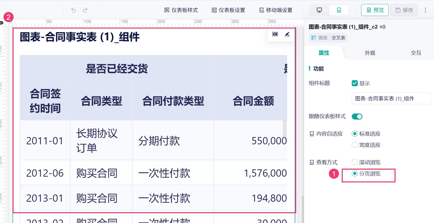Screen dimensions: 434x223
Task: Toggle the 跟随仪表板样式 switch
Action: 357,117
